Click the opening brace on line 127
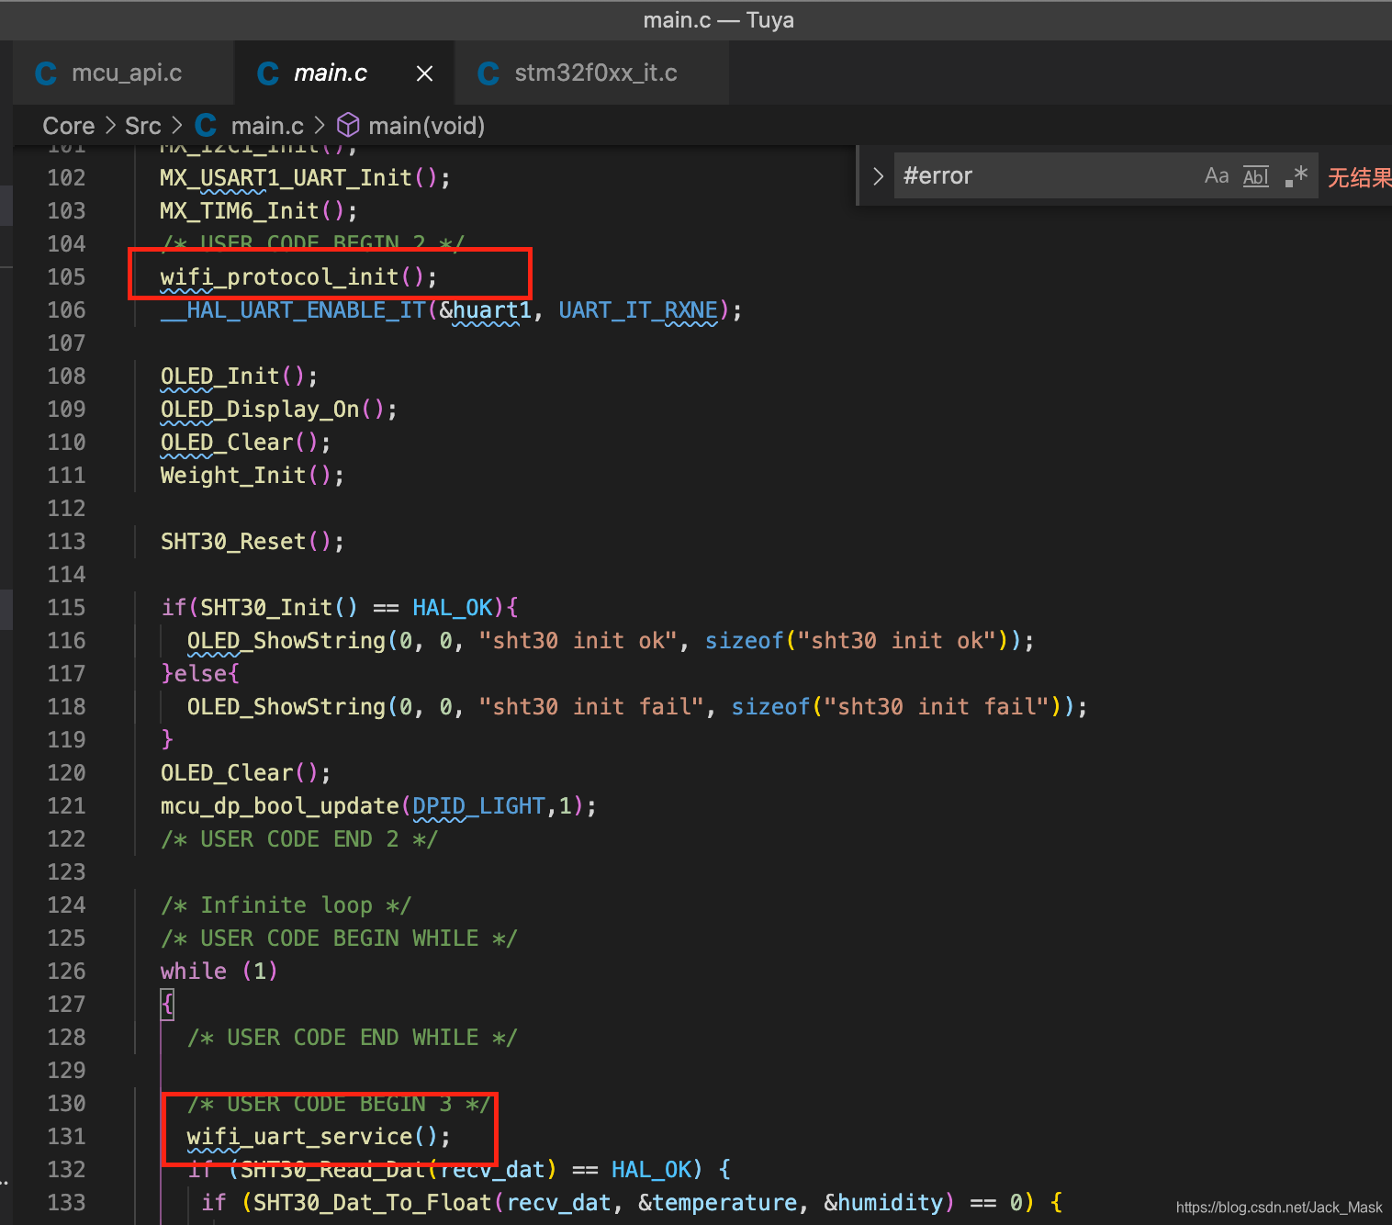Screen dimensions: 1392x1225 (167, 1004)
